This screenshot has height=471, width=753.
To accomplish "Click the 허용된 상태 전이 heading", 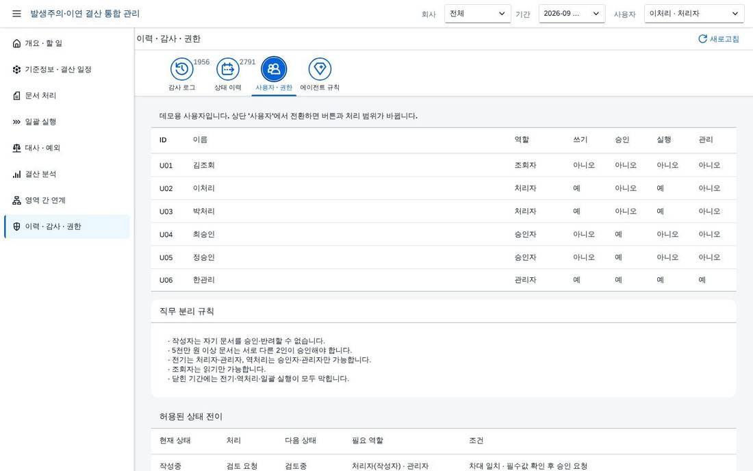I will tap(191, 416).
